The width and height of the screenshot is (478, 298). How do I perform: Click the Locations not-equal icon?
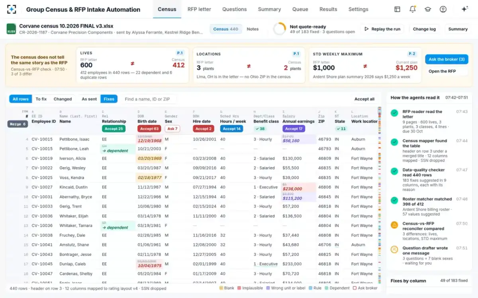pyautogui.click(x=249, y=66)
